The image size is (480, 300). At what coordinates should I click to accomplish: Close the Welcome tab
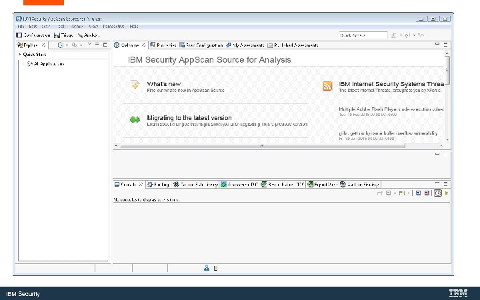pyautogui.click(x=143, y=45)
